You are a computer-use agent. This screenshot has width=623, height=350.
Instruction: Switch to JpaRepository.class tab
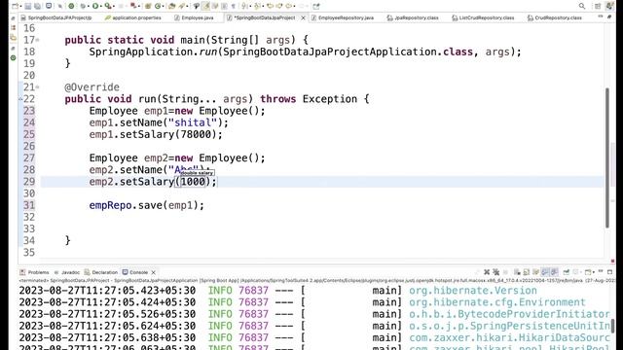click(x=413, y=17)
